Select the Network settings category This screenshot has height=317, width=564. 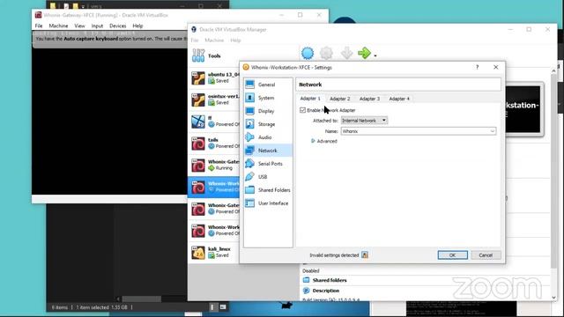click(268, 151)
